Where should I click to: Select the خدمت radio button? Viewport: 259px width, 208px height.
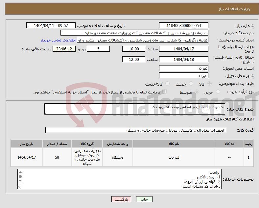(x=191, y=84)
